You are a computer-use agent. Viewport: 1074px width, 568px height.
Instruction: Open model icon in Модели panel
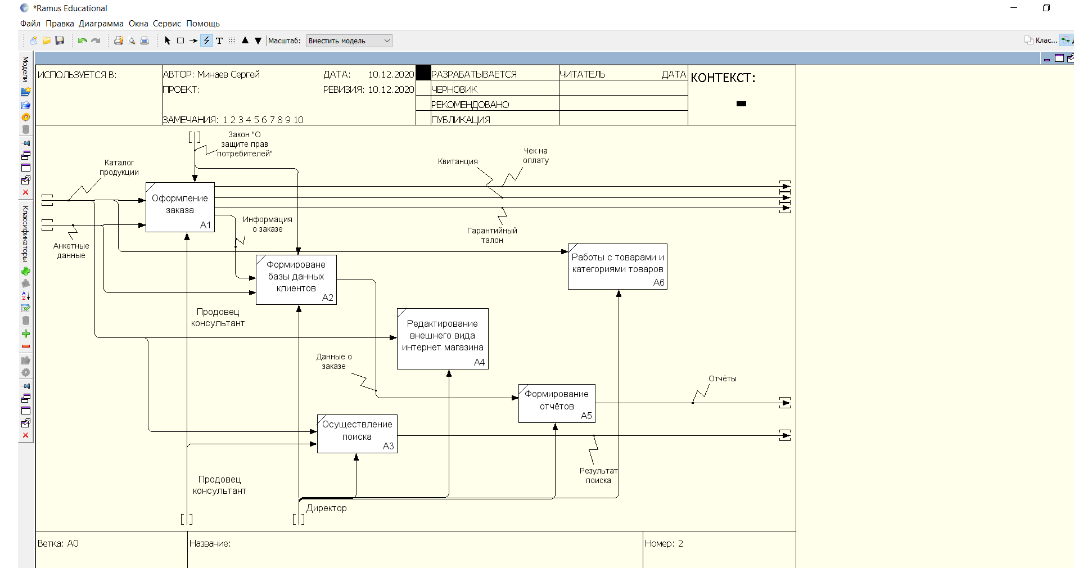point(25,105)
